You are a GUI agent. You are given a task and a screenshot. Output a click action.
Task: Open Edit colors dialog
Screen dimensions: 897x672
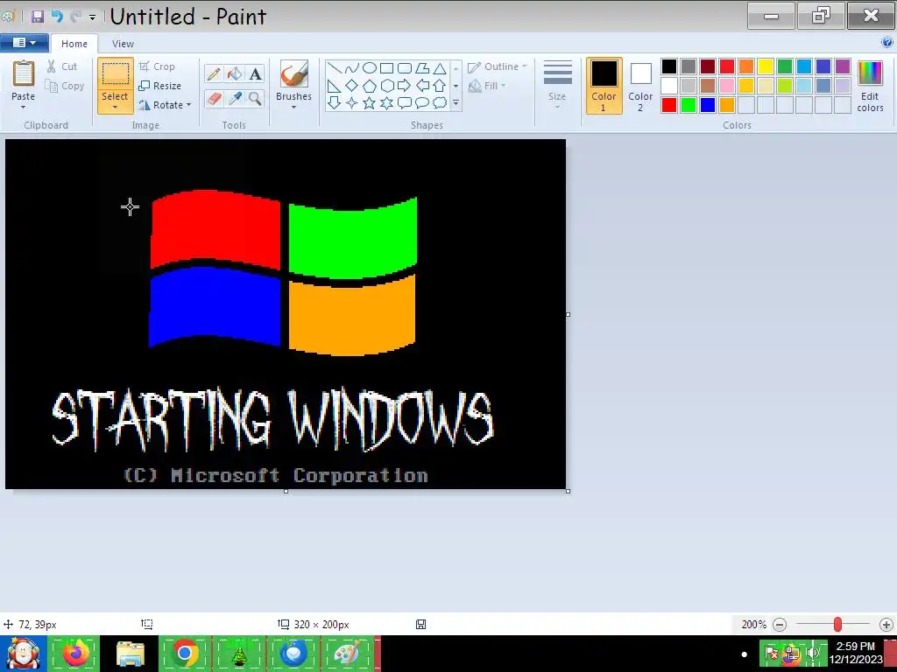870,86
